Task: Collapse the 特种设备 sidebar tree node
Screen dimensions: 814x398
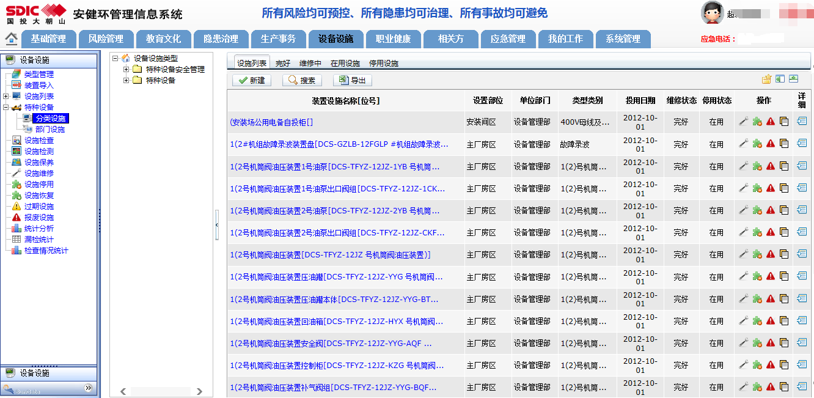Action: click(6, 108)
